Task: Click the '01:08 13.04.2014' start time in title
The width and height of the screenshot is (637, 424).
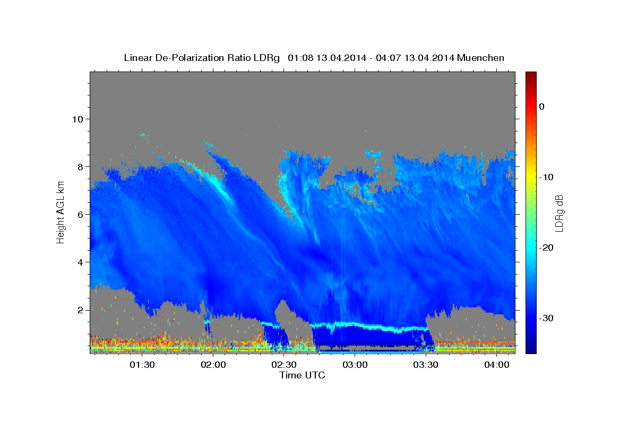Action: 326,58
